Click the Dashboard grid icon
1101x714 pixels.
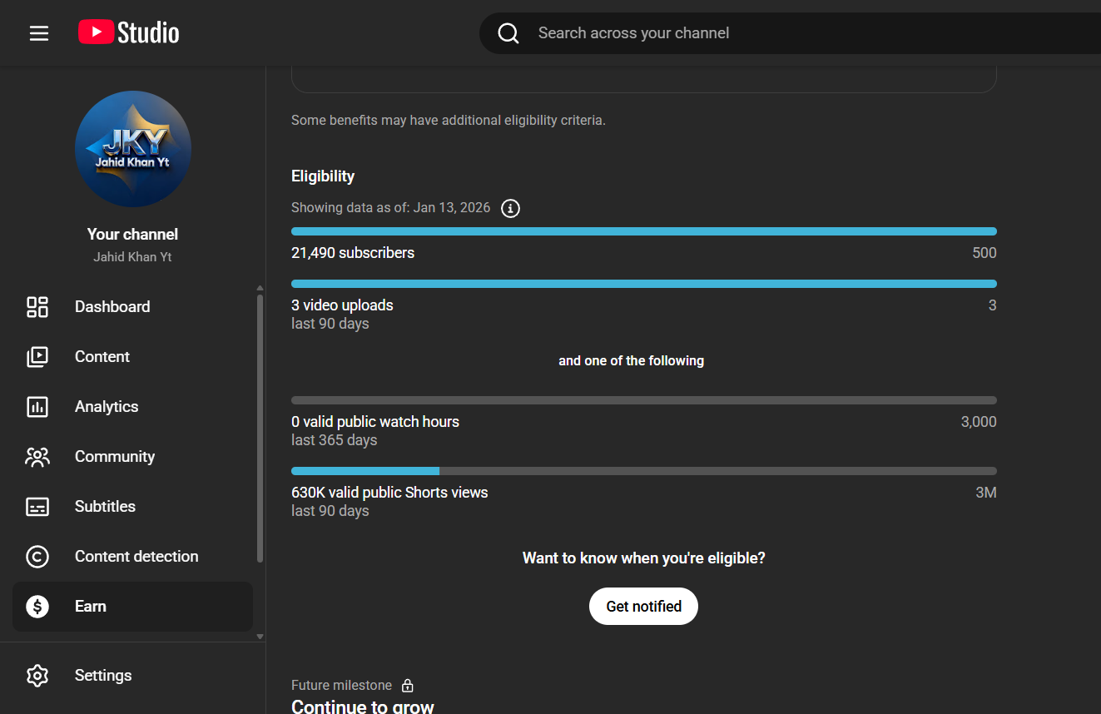(x=37, y=307)
